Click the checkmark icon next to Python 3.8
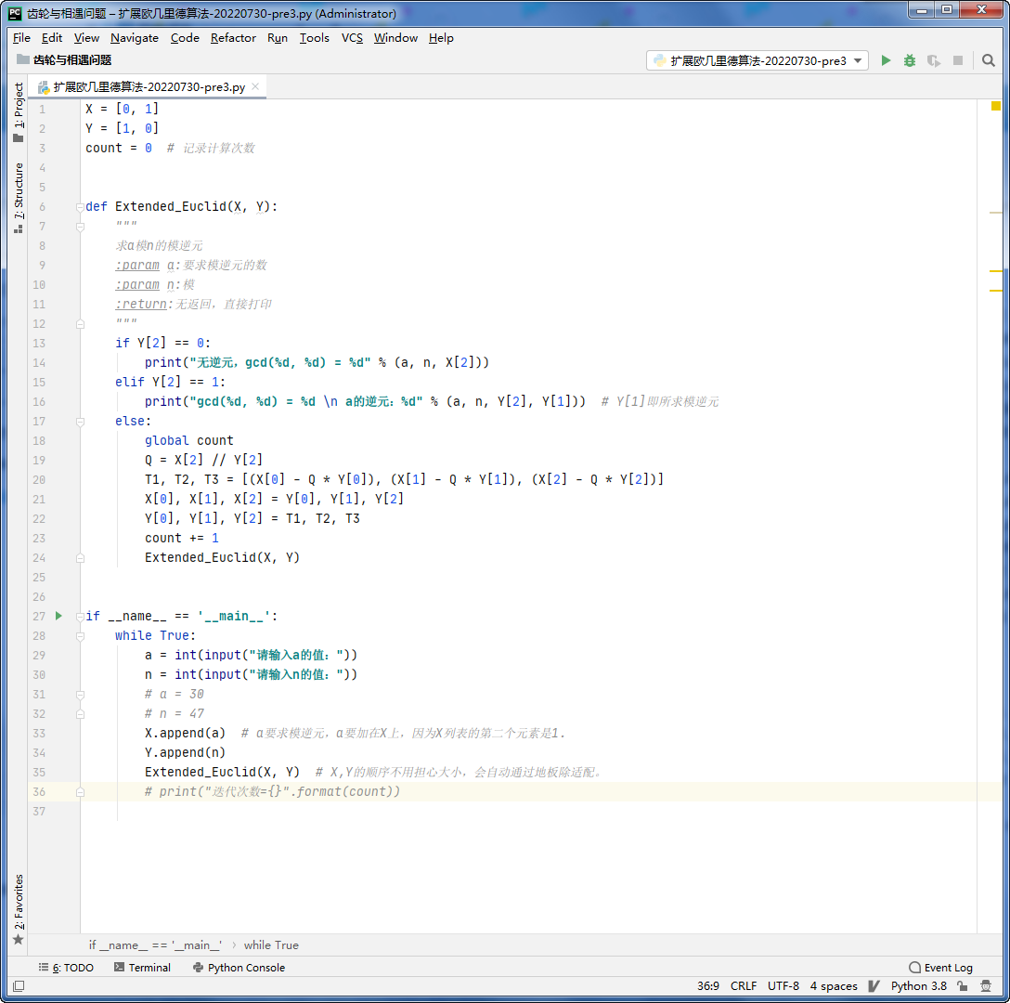 (874, 986)
